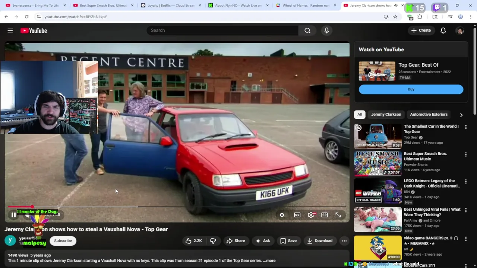Enter full screen mode
This screenshot has width=477, height=268.
[338, 215]
